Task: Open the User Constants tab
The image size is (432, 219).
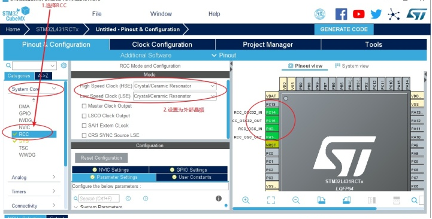Action: (x=192, y=177)
